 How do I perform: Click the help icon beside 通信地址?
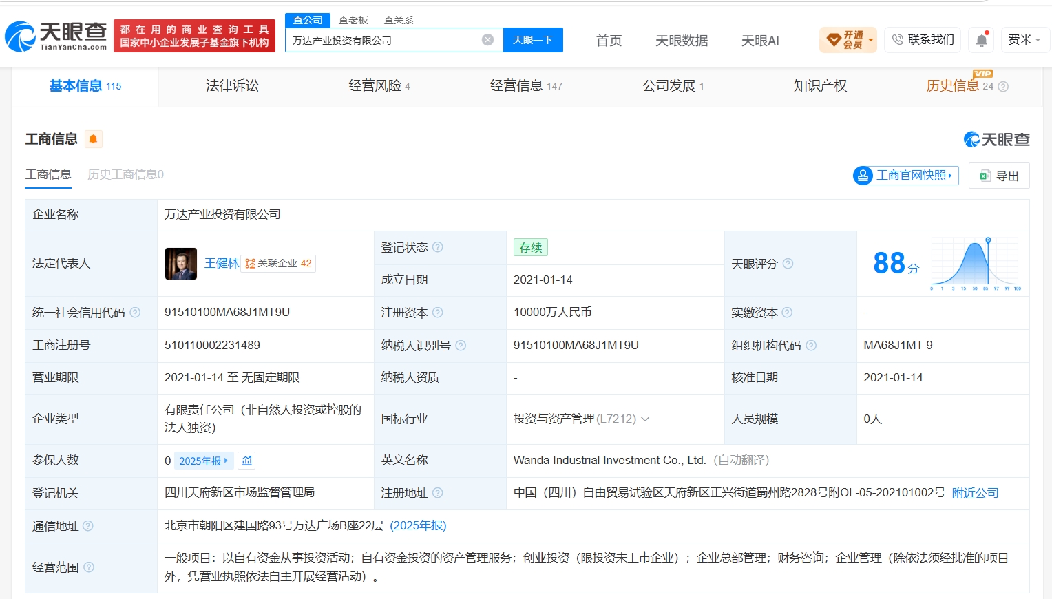[x=88, y=526]
